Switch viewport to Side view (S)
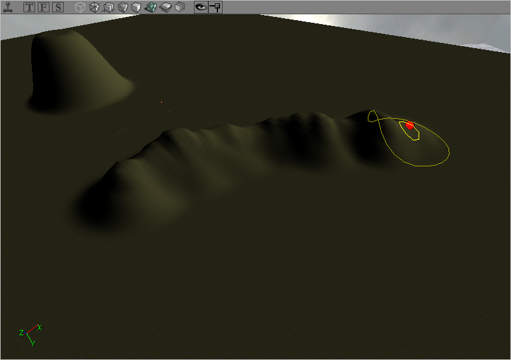This screenshot has height=360, width=511. tap(58, 8)
